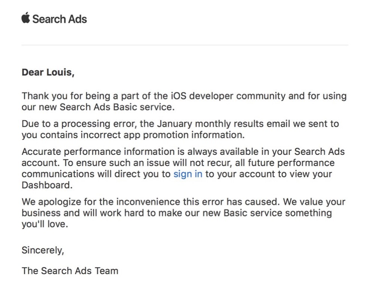The image size is (370, 294).
Task: Click the 'Dear Louis,' greeting
Action: coord(48,72)
